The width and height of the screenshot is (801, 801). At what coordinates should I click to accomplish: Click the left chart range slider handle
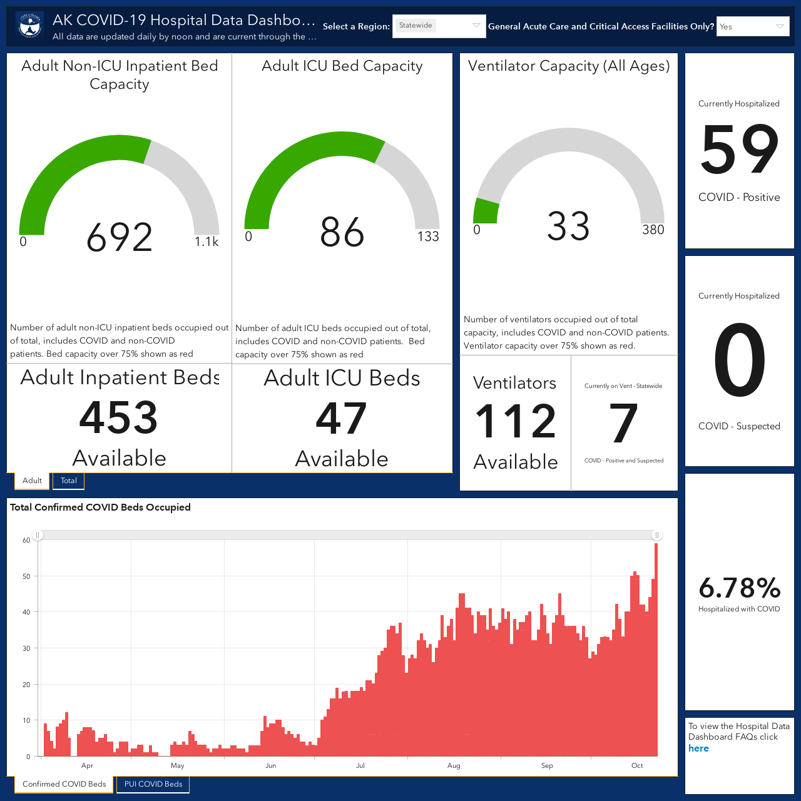tap(38, 535)
